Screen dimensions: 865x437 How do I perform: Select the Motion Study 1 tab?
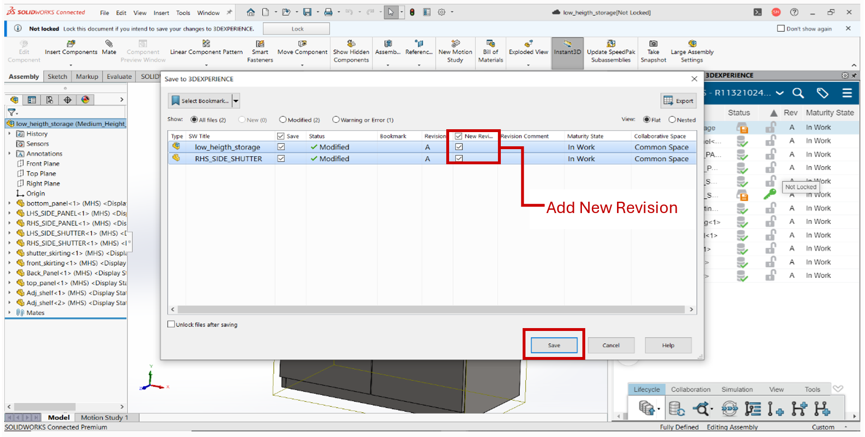click(104, 417)
